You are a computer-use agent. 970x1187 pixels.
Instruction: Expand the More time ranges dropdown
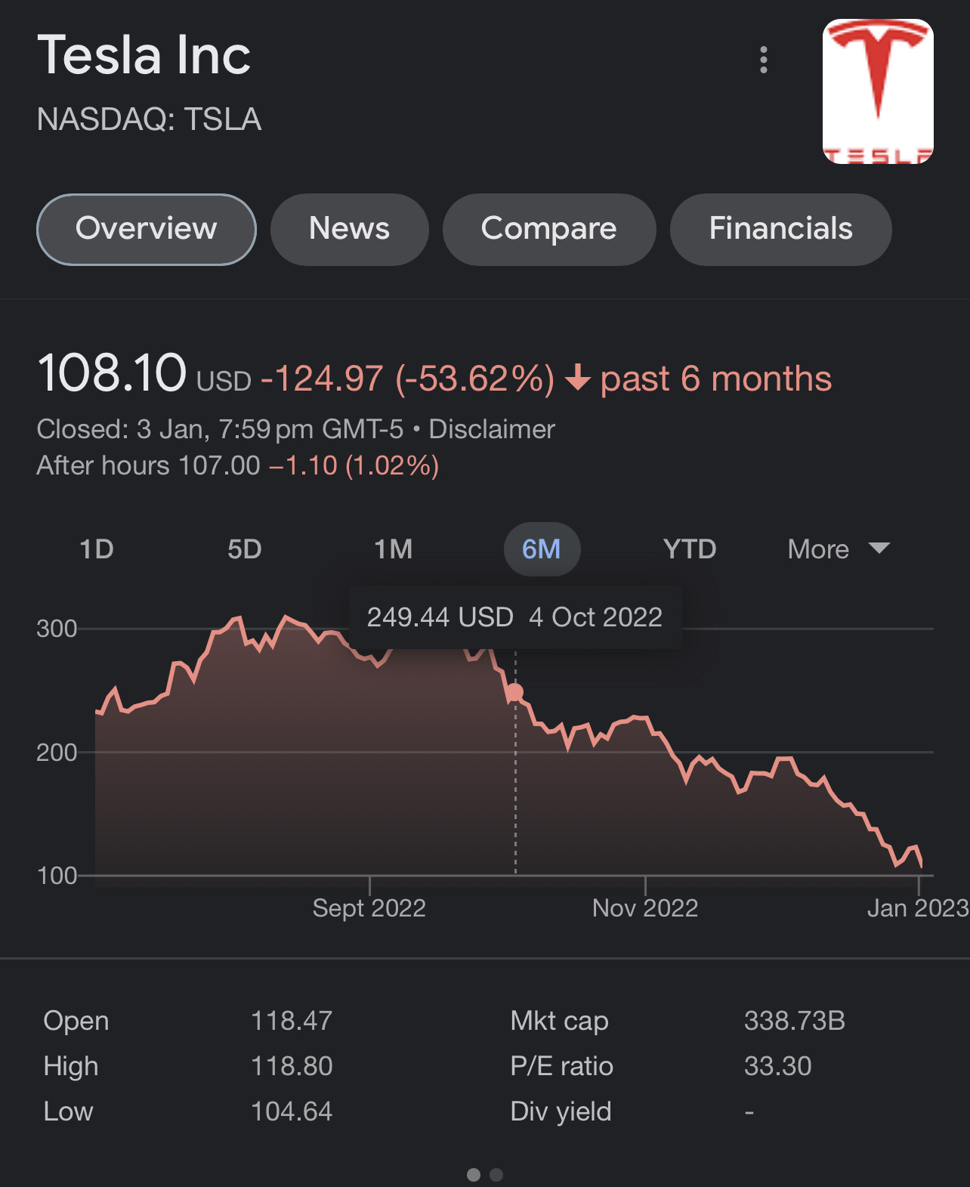[x=839, y=549]
